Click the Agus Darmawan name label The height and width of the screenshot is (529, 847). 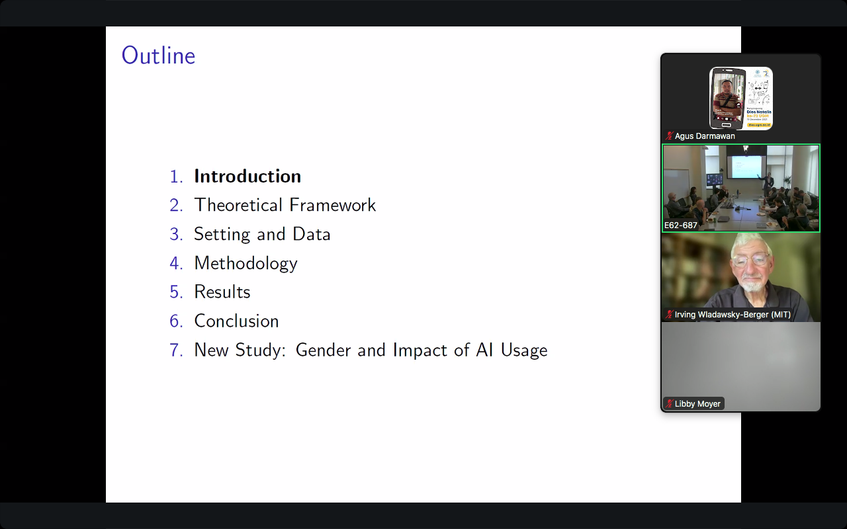pos(705,136)
